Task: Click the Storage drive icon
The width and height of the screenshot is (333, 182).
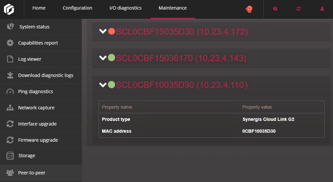Action: (10, 156)
